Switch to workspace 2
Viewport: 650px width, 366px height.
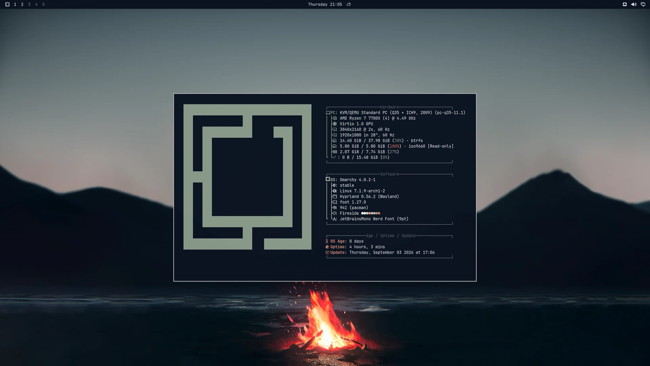coord(22,4)
